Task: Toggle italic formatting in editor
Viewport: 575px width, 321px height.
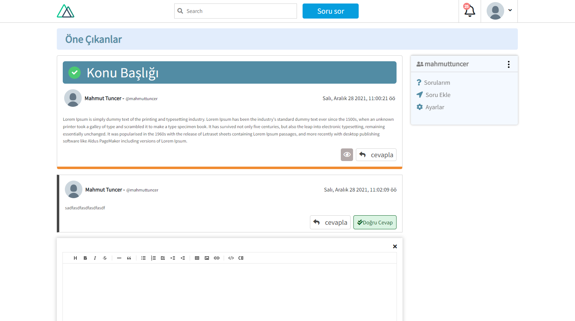Action: point(95,258)
